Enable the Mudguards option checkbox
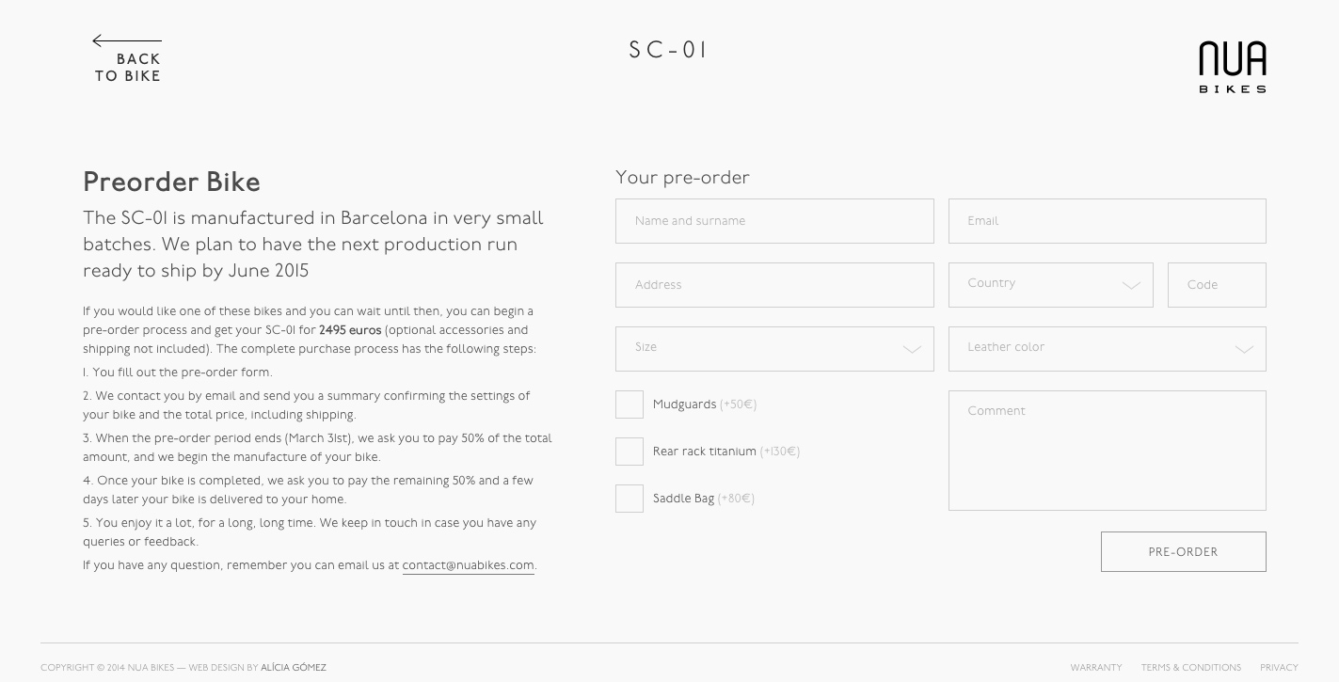 [x=630, y=404]
